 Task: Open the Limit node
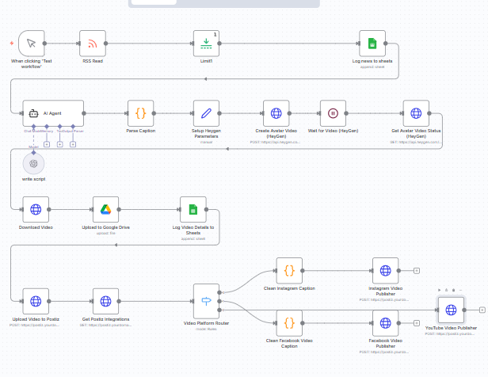(x=206, y=44)
